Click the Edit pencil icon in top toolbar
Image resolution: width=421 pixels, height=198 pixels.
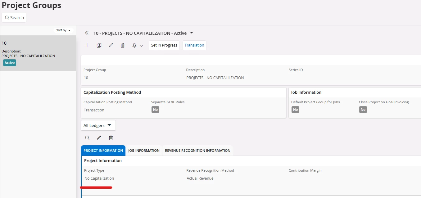click(111, 45)
